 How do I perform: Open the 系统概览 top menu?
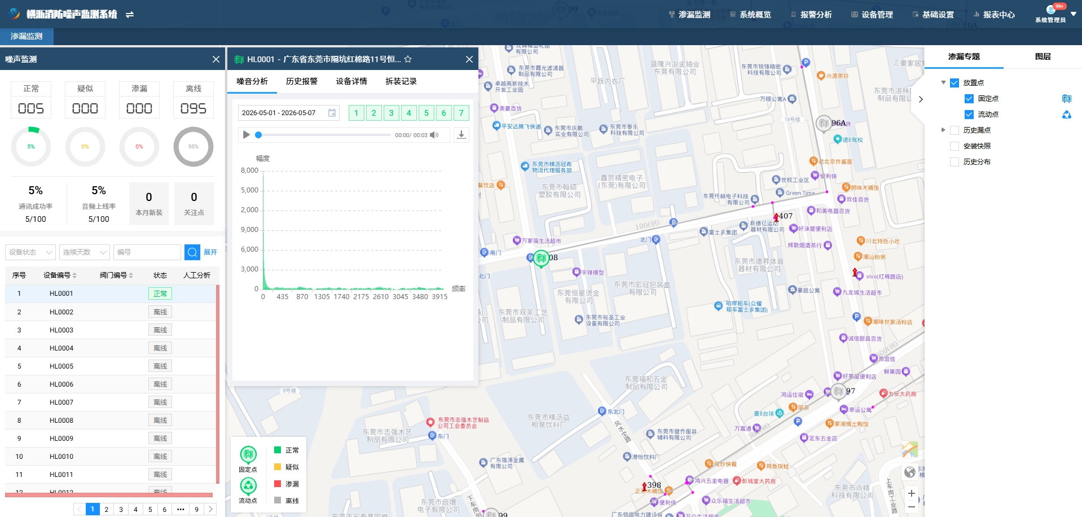(x=750, y=15)
